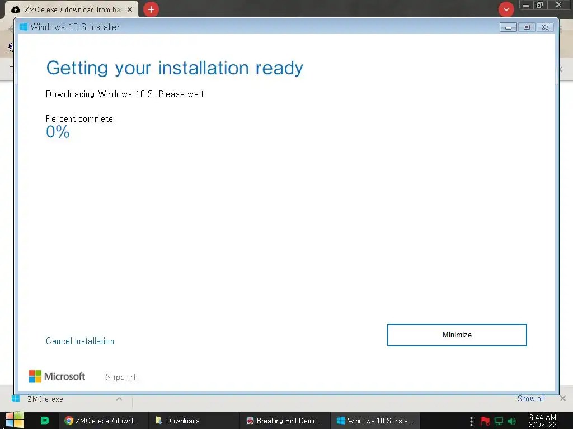The image size is (573, 429).
Task: Maximize the Windows 10 S Installer window
Action: click(527, 27)
